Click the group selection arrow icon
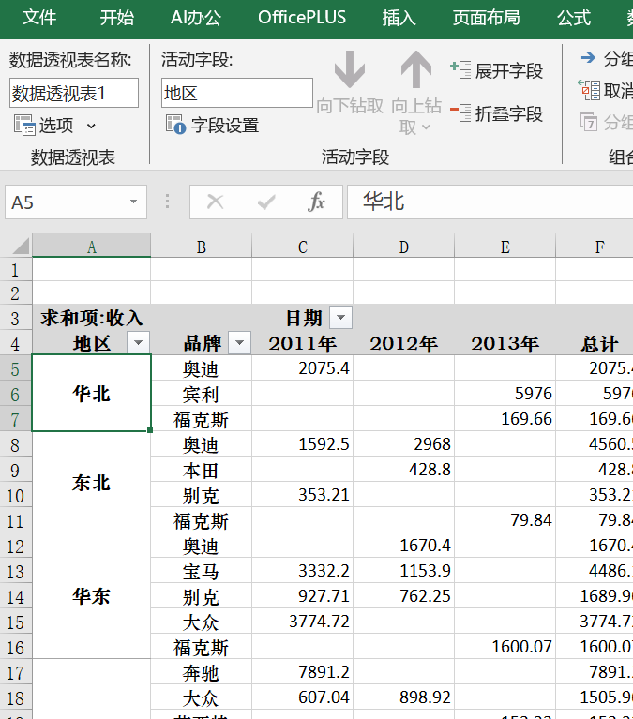The image size is (633, 719). tap(588, 58)
